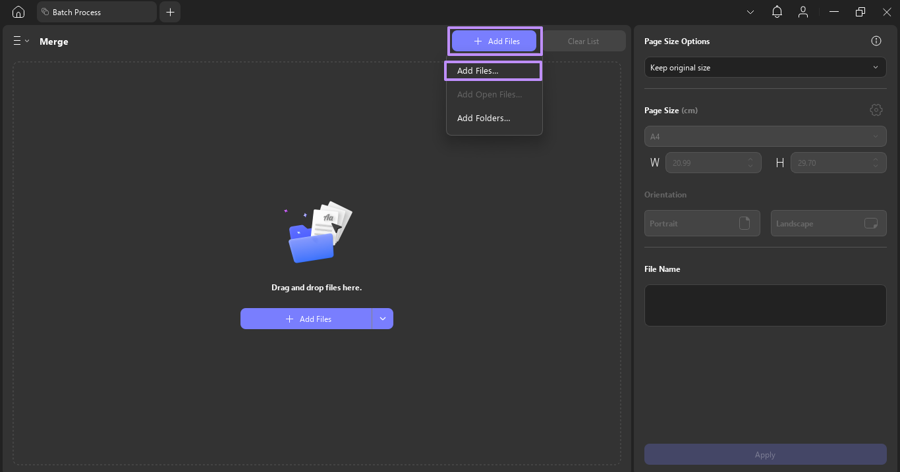
Task: Click the width W stepper arrows
Action: coord(750,163)
